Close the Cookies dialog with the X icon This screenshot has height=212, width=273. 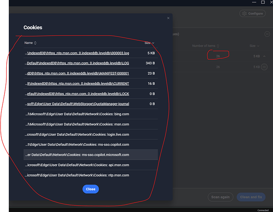click(168, 18)
